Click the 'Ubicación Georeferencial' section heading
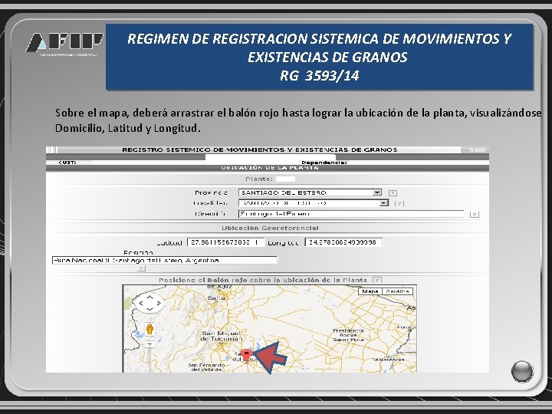The image size is (552, 414). [270, 228]
